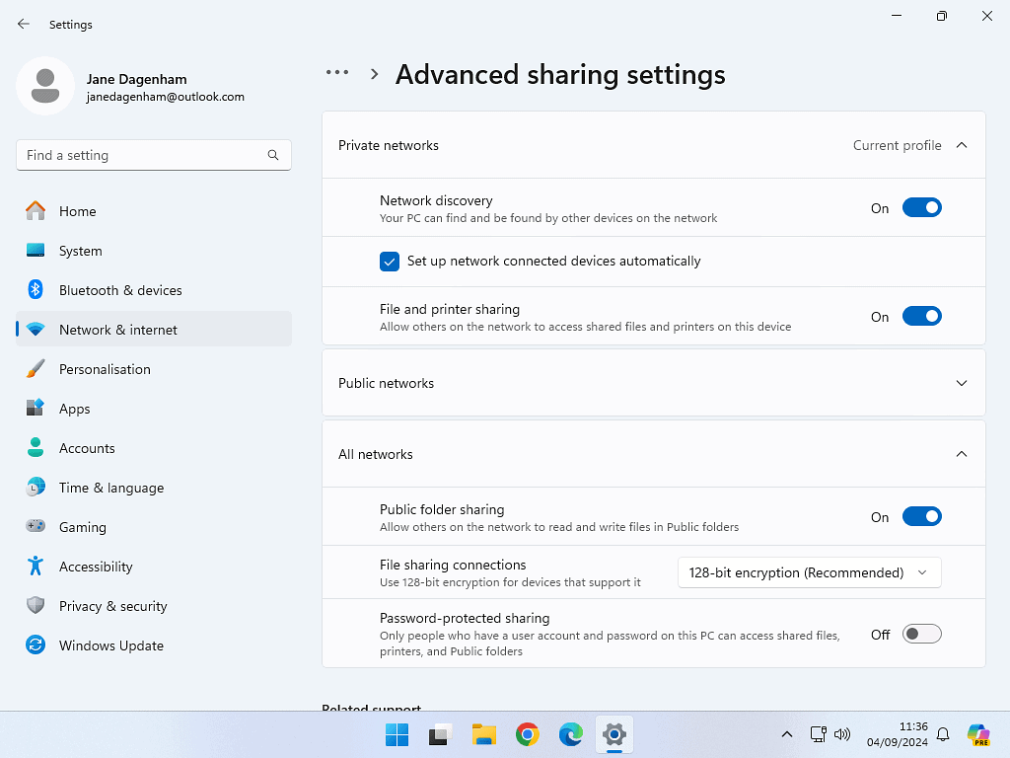This screenshot has height=758, width=1010.
Task: Turn off Network discovery toggle
Action: pyautogui.click(x=921, y=208)
